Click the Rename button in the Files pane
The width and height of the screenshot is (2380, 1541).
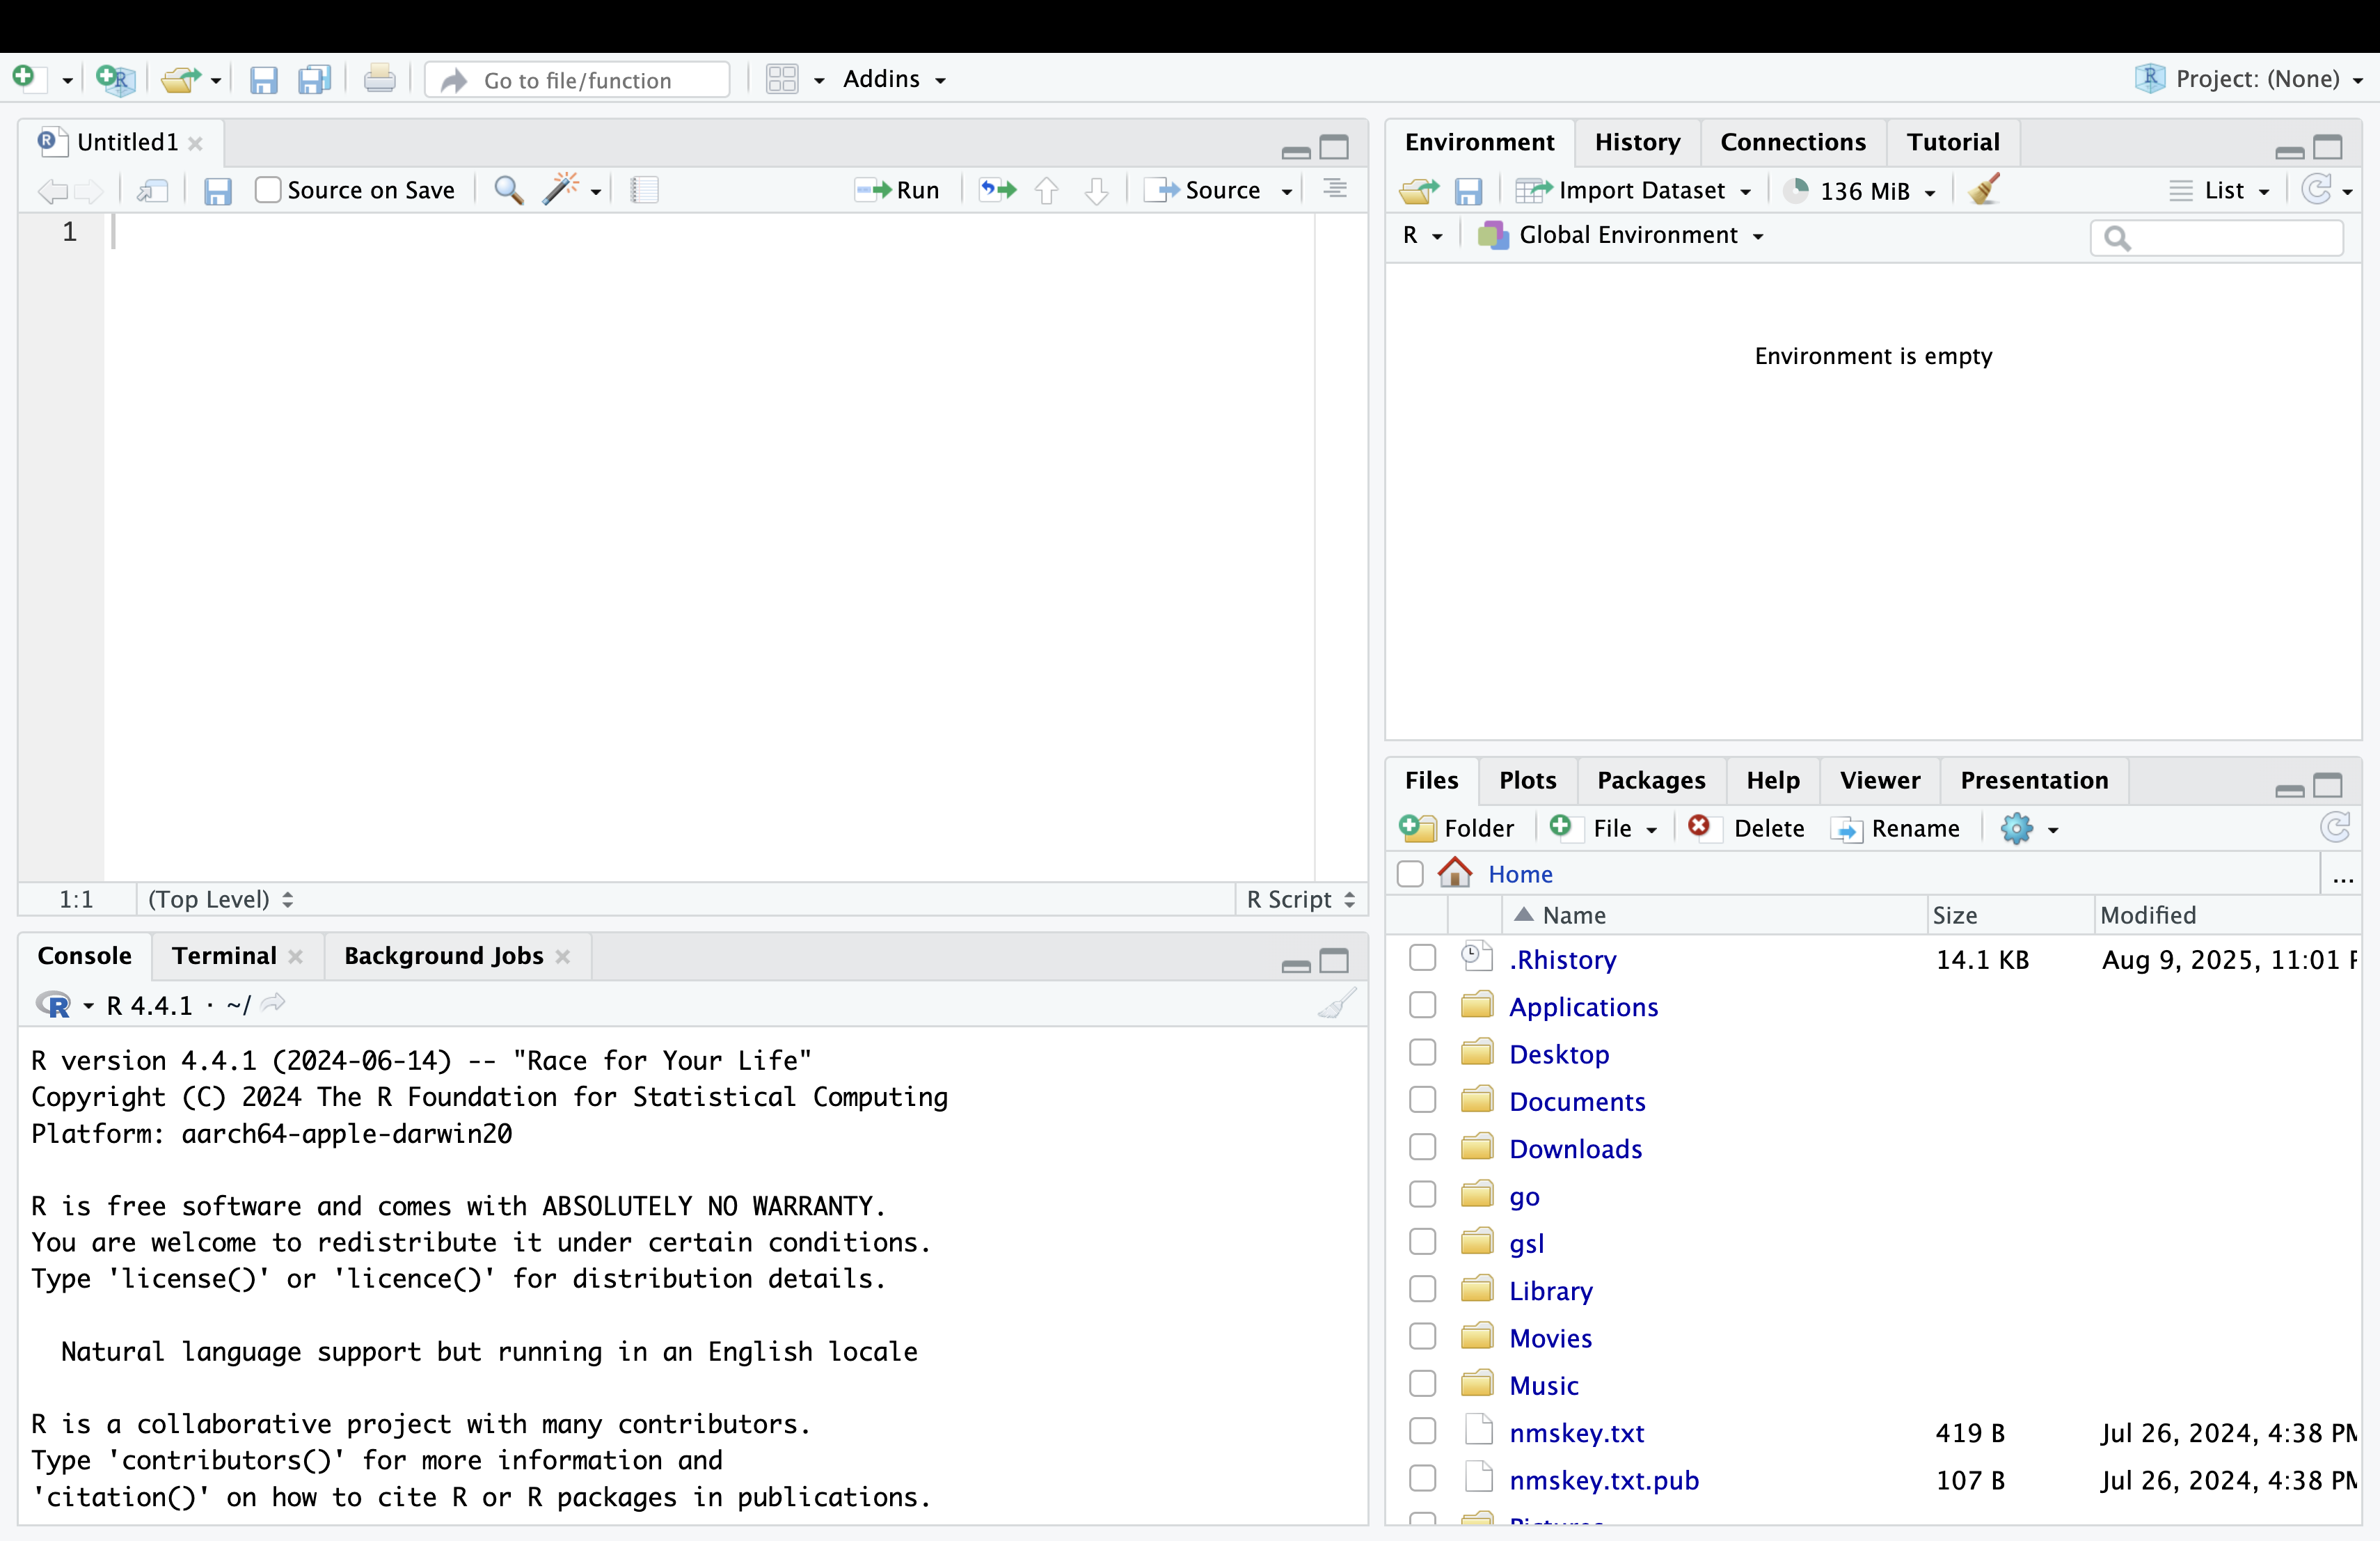pos(1895,828)
